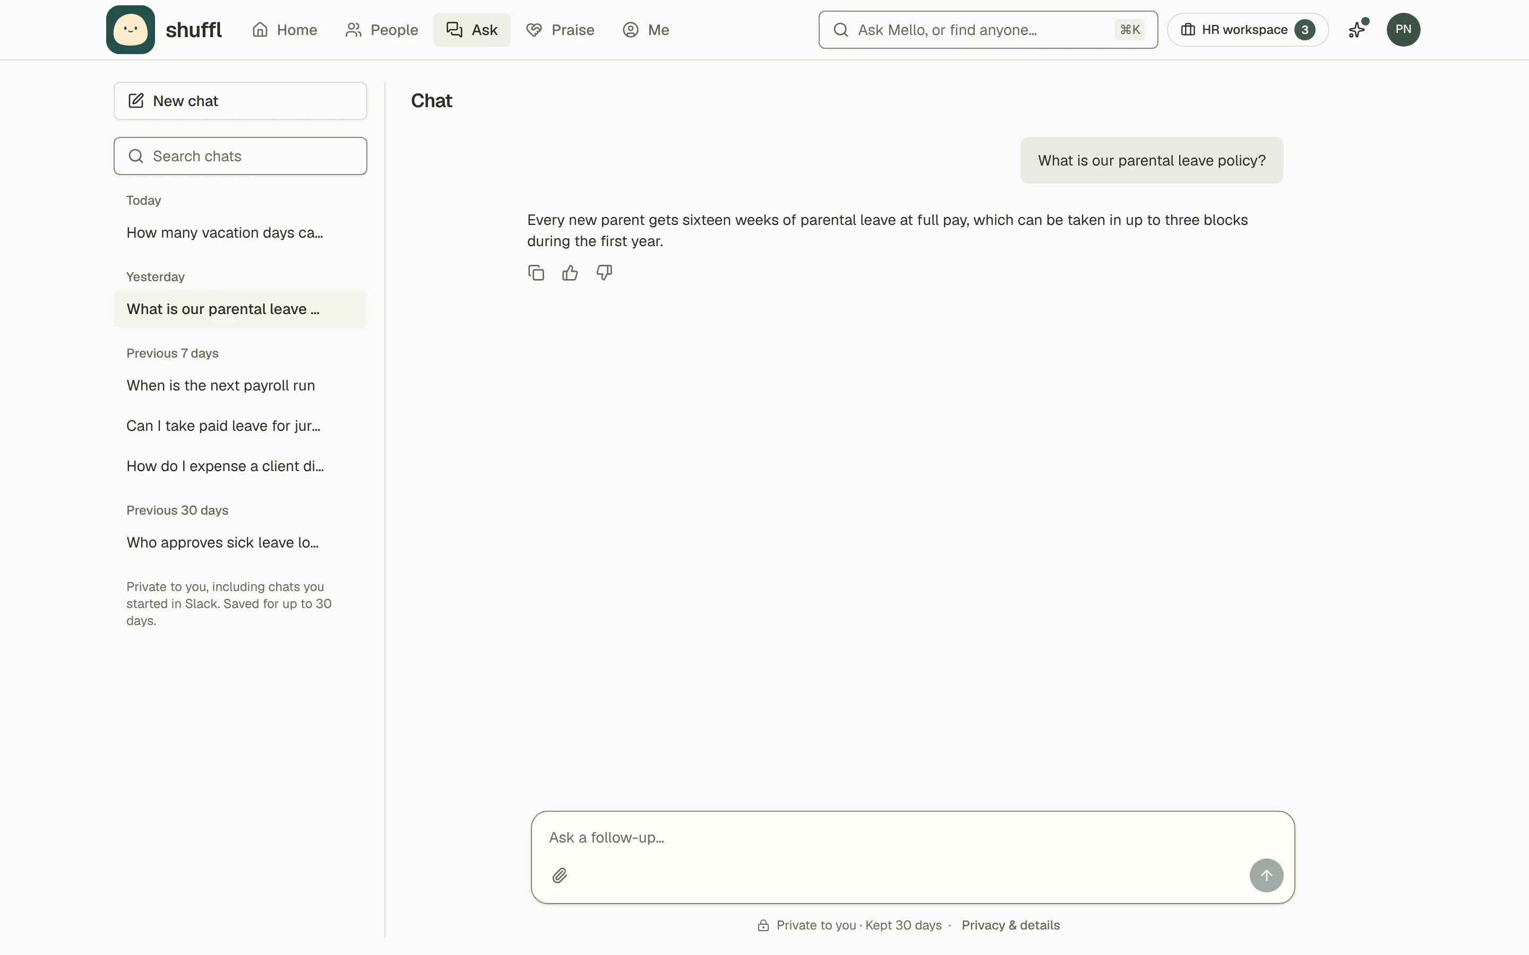Attach a file with the paperclip icon
Image resolution: width=1529 pixels, height=955 pixels.
559,875
